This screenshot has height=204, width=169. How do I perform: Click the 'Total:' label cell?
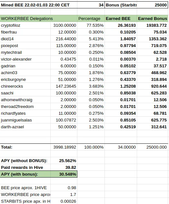[25, 147]
